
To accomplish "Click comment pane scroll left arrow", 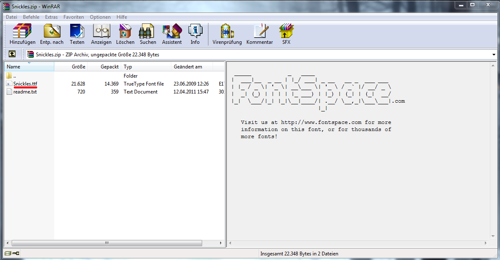I will click(230, 243).
